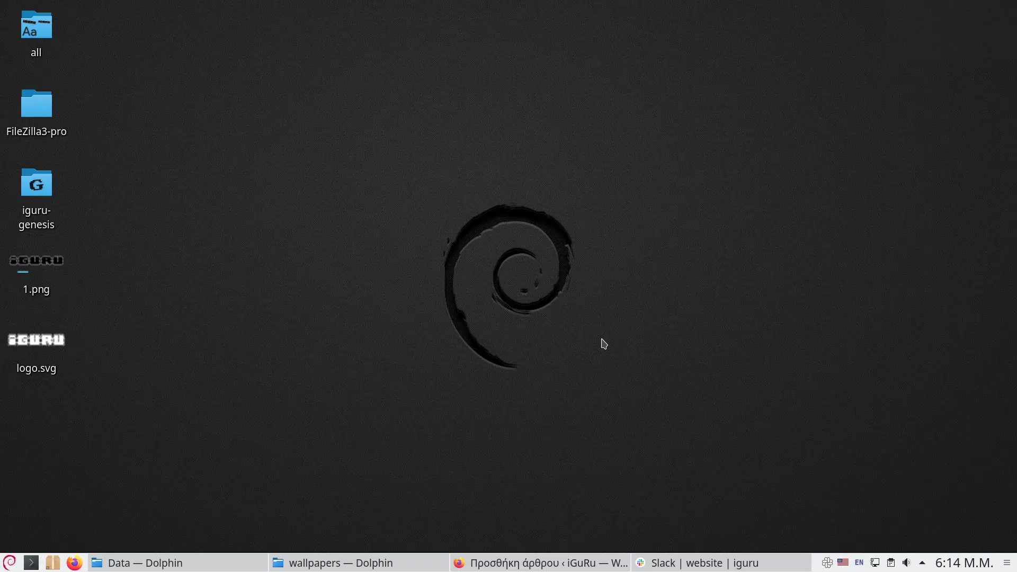The image size is (1017, 572).
Task: Select the logo.svg file on desktop
Action: tap(36, 353)
